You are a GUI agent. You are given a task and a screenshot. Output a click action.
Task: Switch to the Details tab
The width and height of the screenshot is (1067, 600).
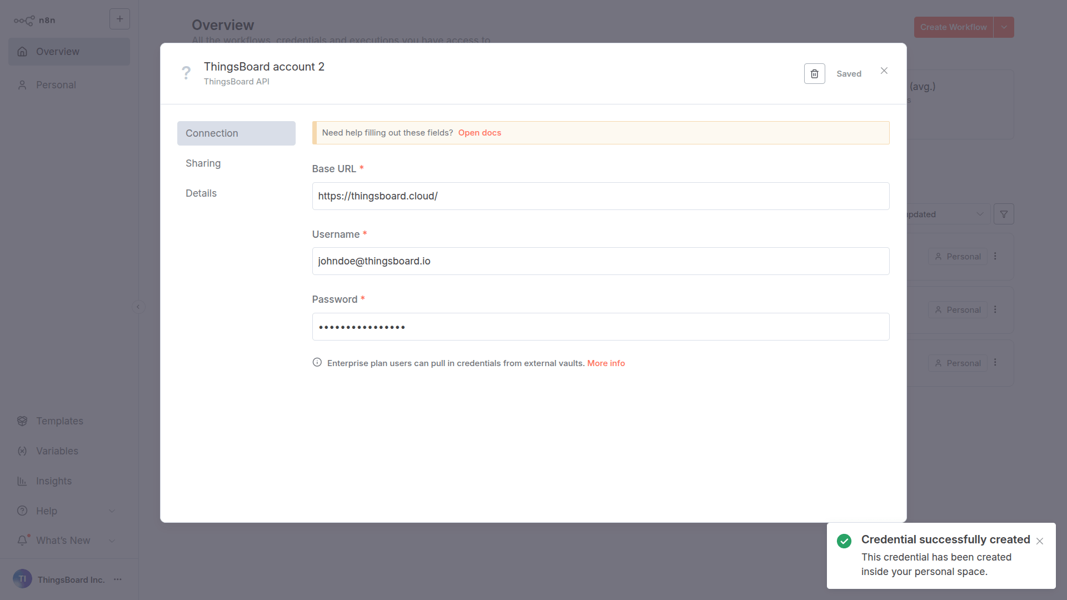[201, 193]
